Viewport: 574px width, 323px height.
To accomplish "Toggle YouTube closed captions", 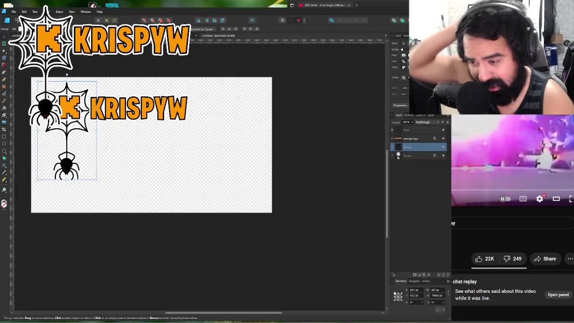I will (523, 199).
